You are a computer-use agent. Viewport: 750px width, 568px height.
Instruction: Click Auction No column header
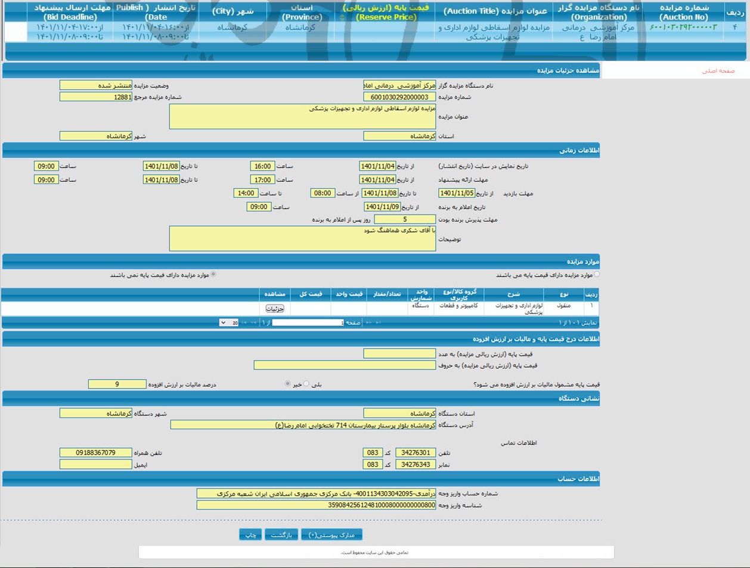click(x=683, y=12)
